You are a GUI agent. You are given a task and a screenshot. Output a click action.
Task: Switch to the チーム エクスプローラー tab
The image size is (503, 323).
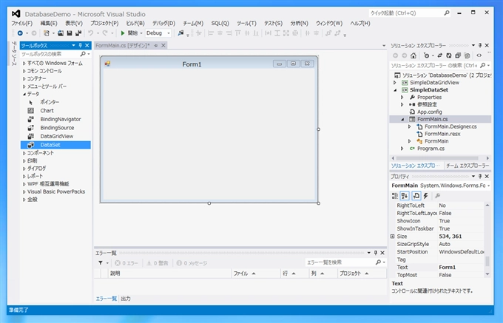467,166
